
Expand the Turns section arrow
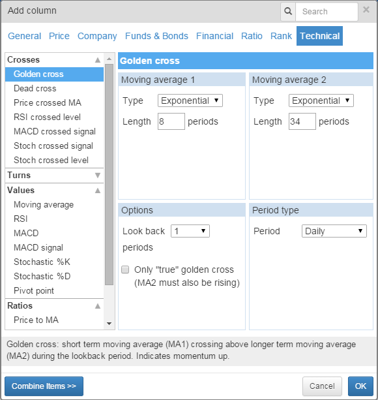(98, 176)
